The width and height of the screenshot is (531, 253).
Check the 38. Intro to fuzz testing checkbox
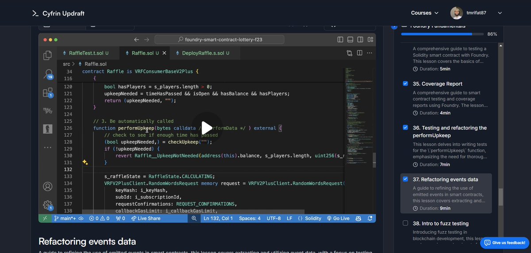coord(405,223)
